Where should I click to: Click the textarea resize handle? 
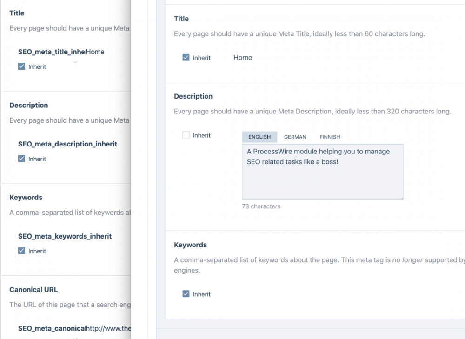(x=401, y=197)
